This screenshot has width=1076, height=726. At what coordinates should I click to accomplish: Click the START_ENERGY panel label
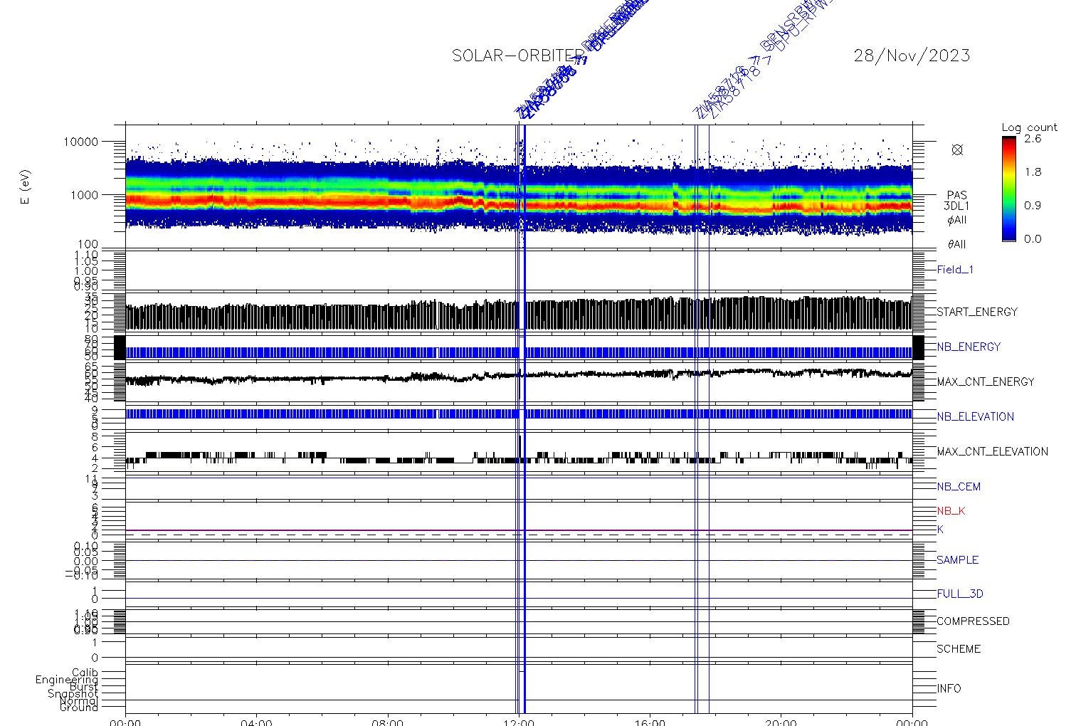977,312
